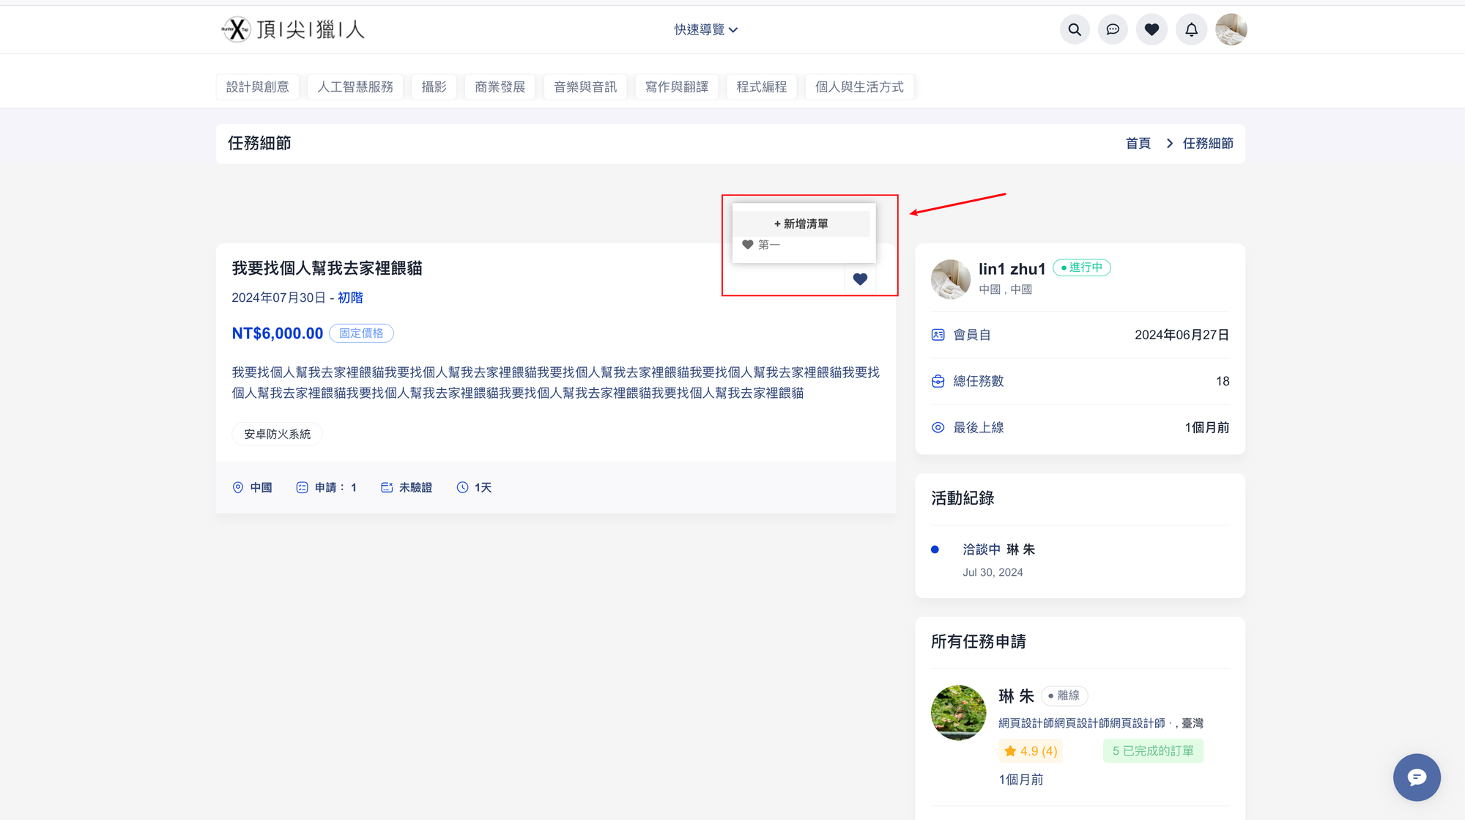Click the user avatar in header
Image resolution: width=1465 pixels, height=820 pixels.
point(1231,29)
